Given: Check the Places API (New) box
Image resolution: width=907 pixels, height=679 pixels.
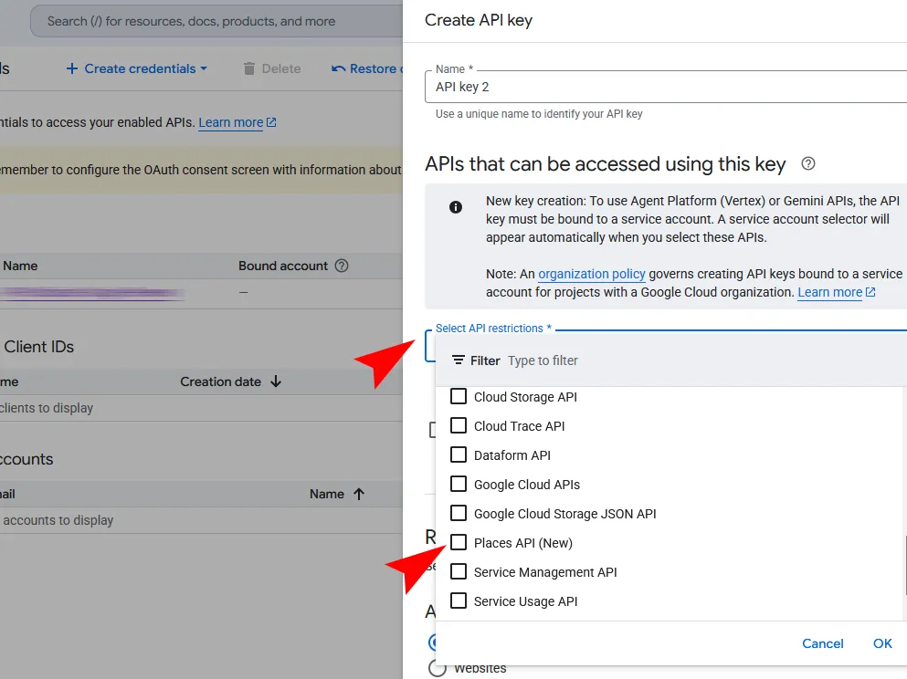Looking at the screenshot, I should (x=459, y=542).
